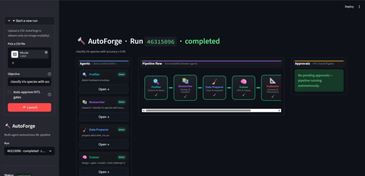Click hammer icon next to AutoForge sidebar title
This screenshot has width=365, height=176.
pos(8,126)
